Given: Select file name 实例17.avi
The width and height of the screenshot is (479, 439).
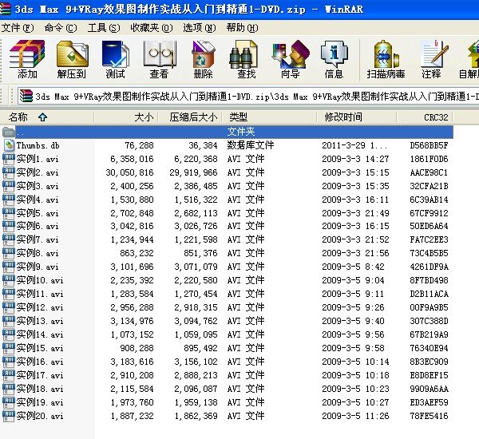Looking at the screenshot, I should coord(40,375).
